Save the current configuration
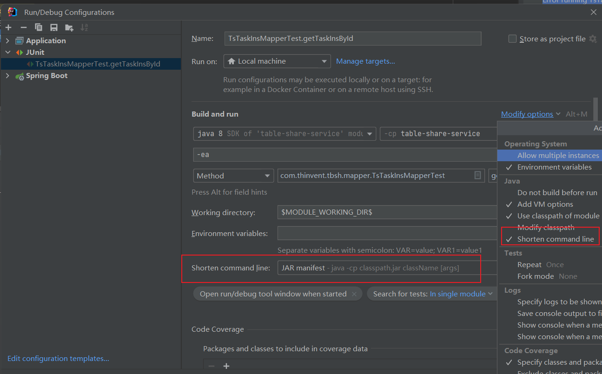602x374 pixels. 53,27
